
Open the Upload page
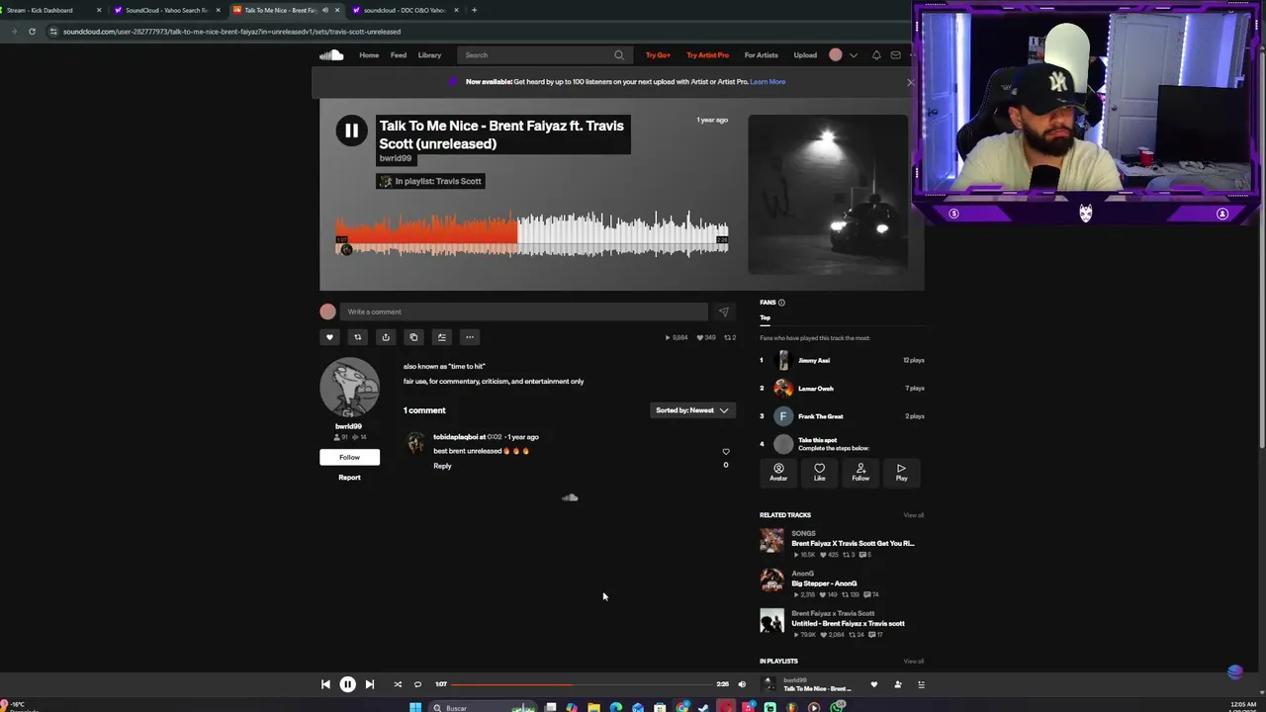tap(805, 55)
